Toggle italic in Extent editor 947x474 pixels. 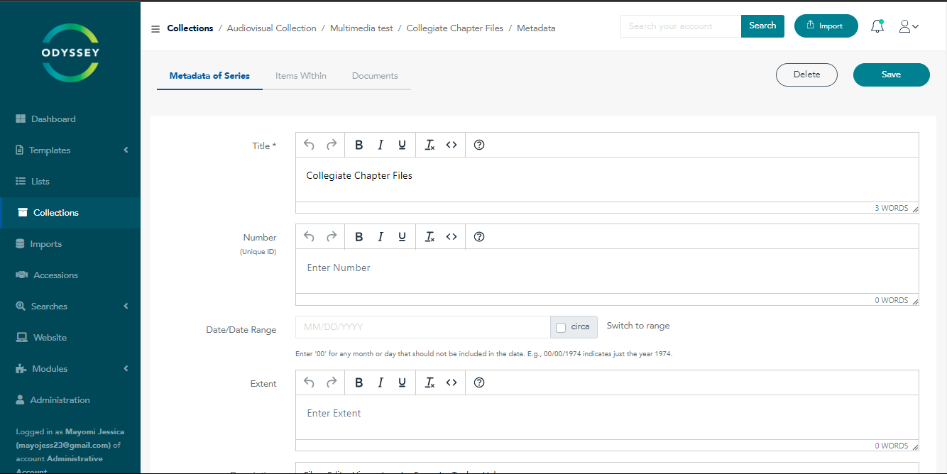381,382
